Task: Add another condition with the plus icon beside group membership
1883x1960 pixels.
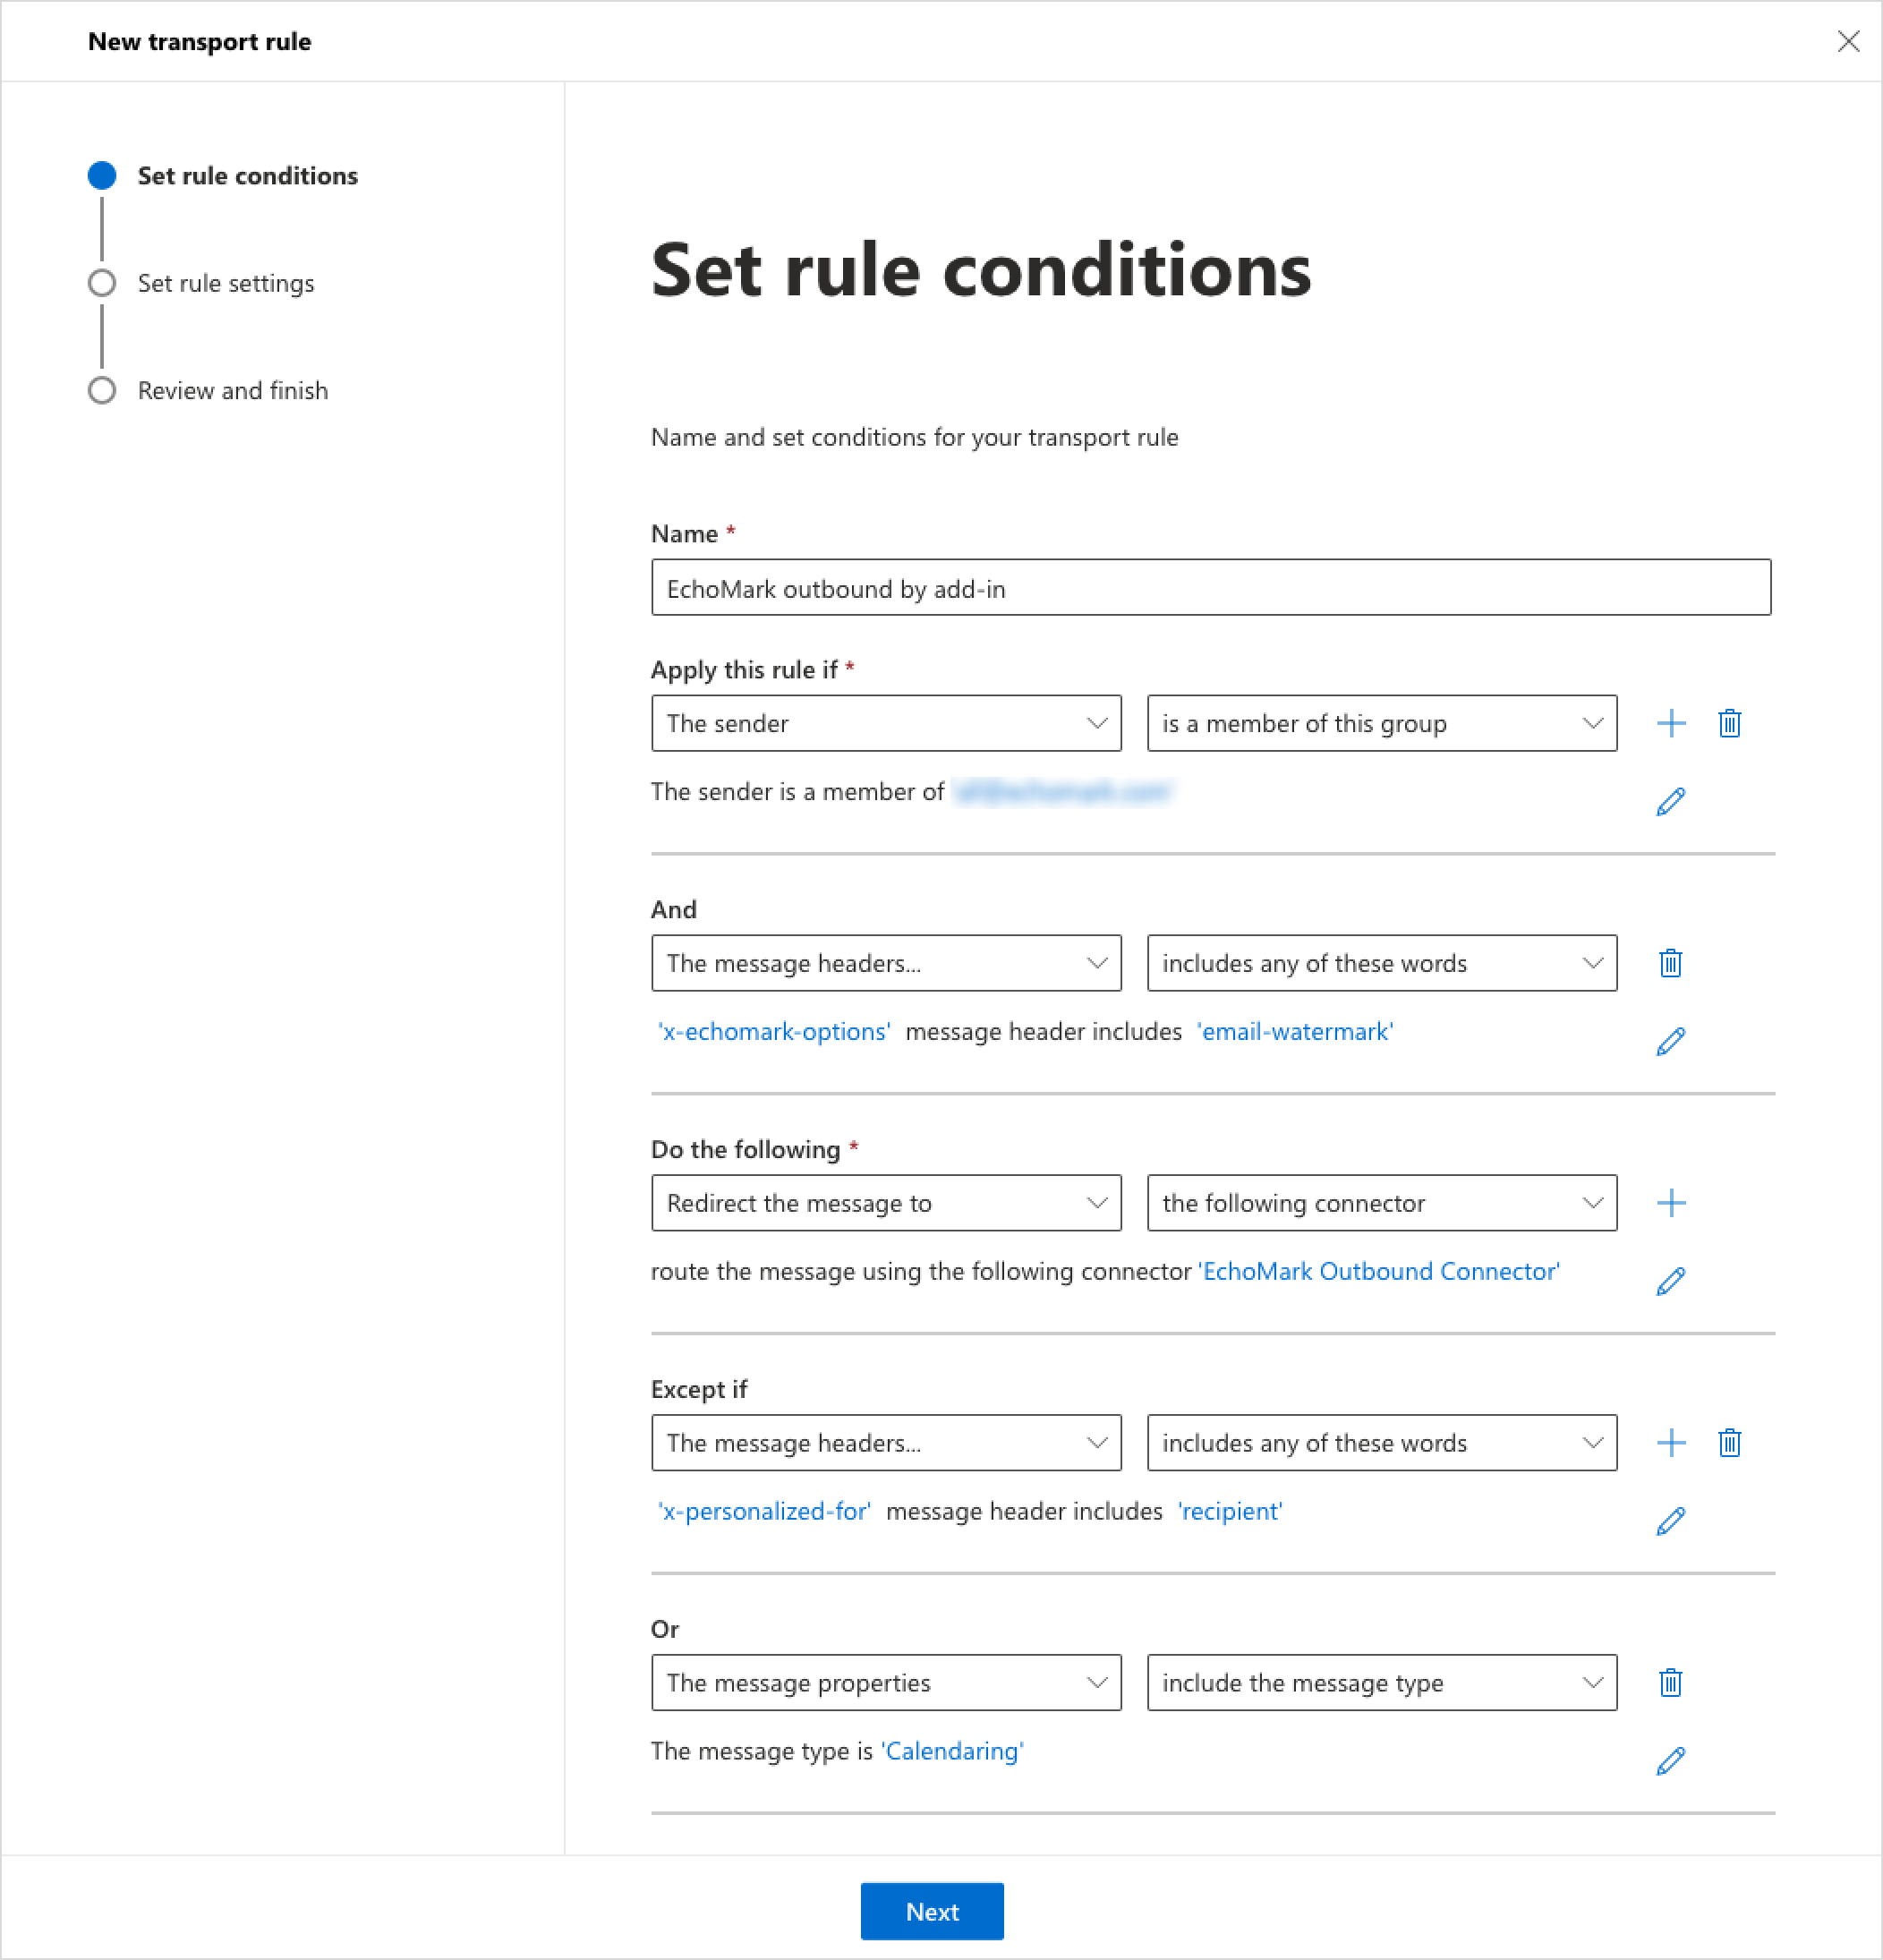Action: (x=1670, y=723)
